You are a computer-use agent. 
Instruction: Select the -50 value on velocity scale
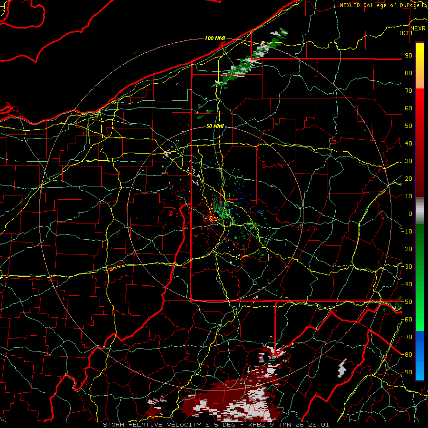tap(407, 302)
